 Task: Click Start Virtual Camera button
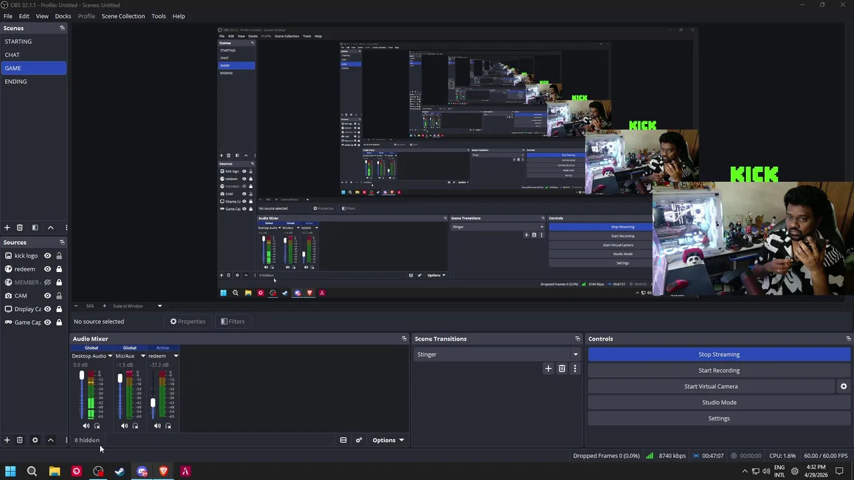[711, 386]
